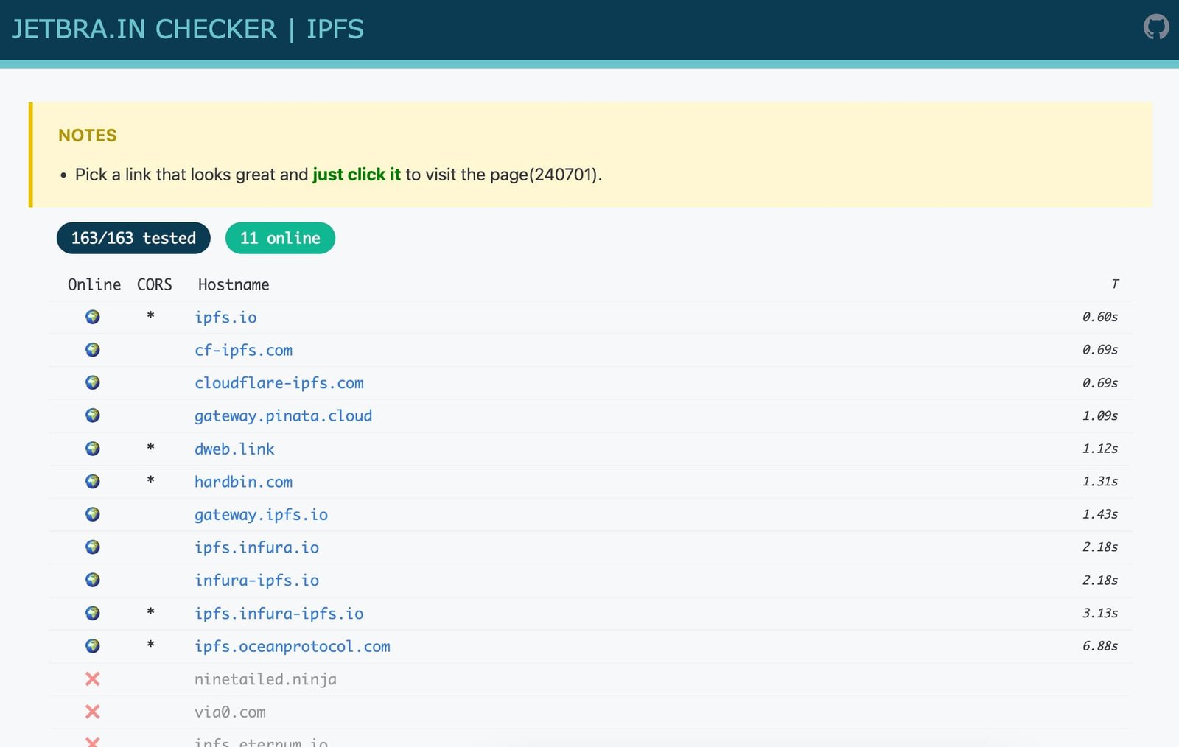The image size is (1179, 747).
Task: Click CORS asterisk for hardbin.com
Action: pos(150,480)
